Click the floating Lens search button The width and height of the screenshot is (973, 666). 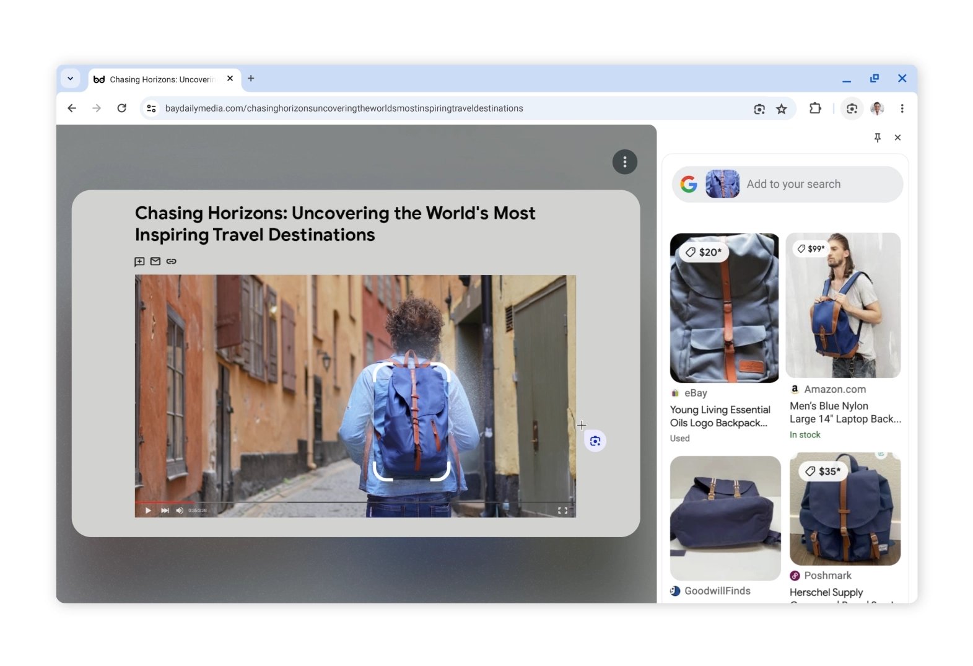click(595, 441)
